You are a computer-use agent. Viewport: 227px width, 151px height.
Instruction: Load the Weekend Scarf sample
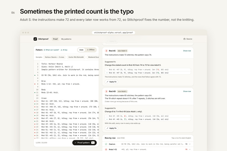click(93, 57)
